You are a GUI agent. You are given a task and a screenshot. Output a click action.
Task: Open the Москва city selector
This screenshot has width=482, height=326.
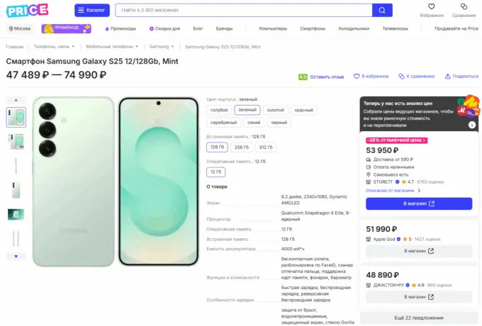[19, 28]
